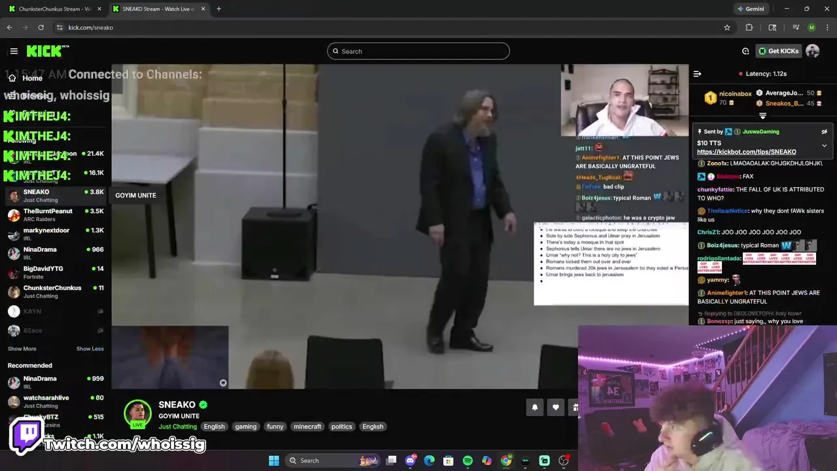Click SNEAKO's live avatar below the video
Screen dimensions: 837x471
(137, 413)
